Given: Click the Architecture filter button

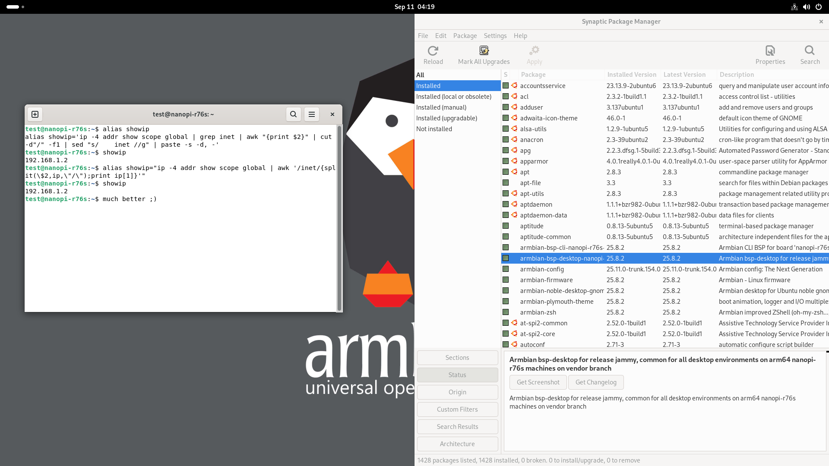Looking at the screenshot, I should point(457,444).
